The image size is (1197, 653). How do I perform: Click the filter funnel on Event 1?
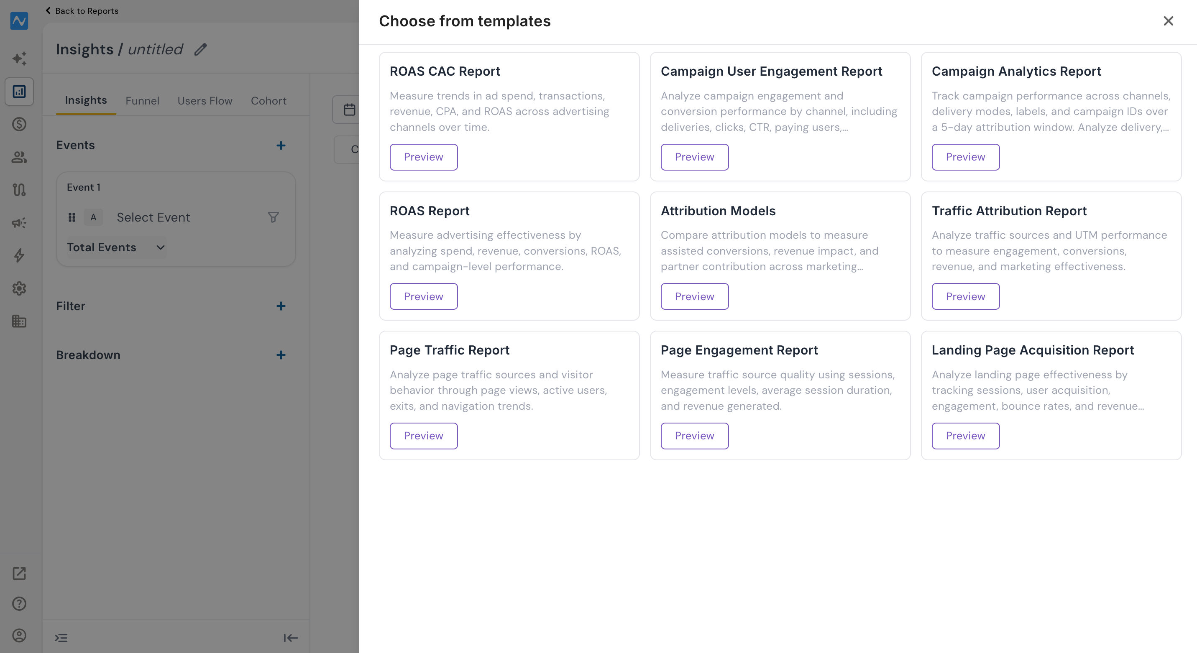point(273,217)
